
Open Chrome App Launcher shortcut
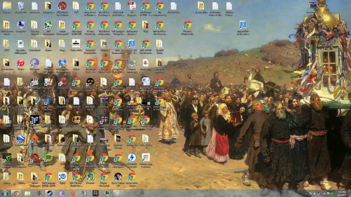tap(145, 161)
